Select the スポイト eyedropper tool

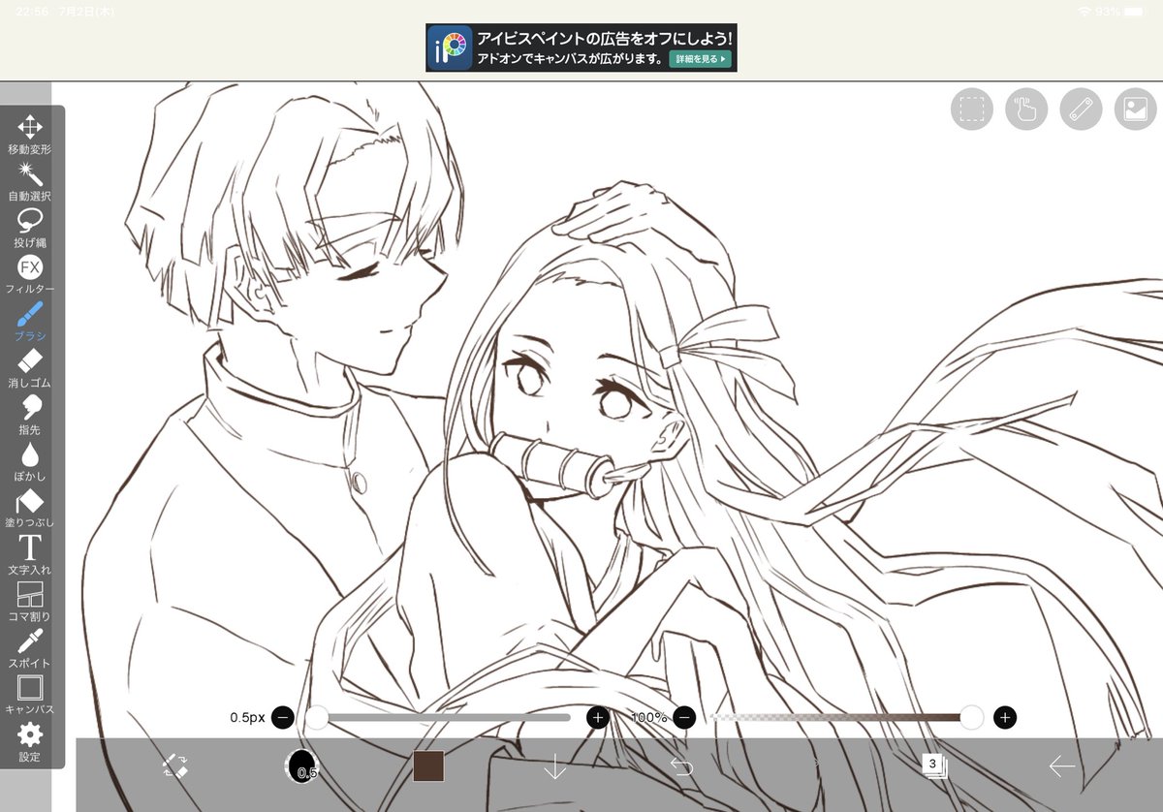tap(30, 648)
